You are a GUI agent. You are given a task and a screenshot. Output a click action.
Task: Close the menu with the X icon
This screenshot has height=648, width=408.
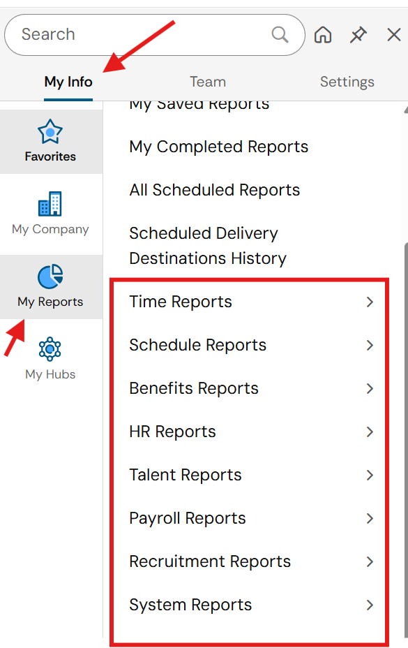[393, 34]
